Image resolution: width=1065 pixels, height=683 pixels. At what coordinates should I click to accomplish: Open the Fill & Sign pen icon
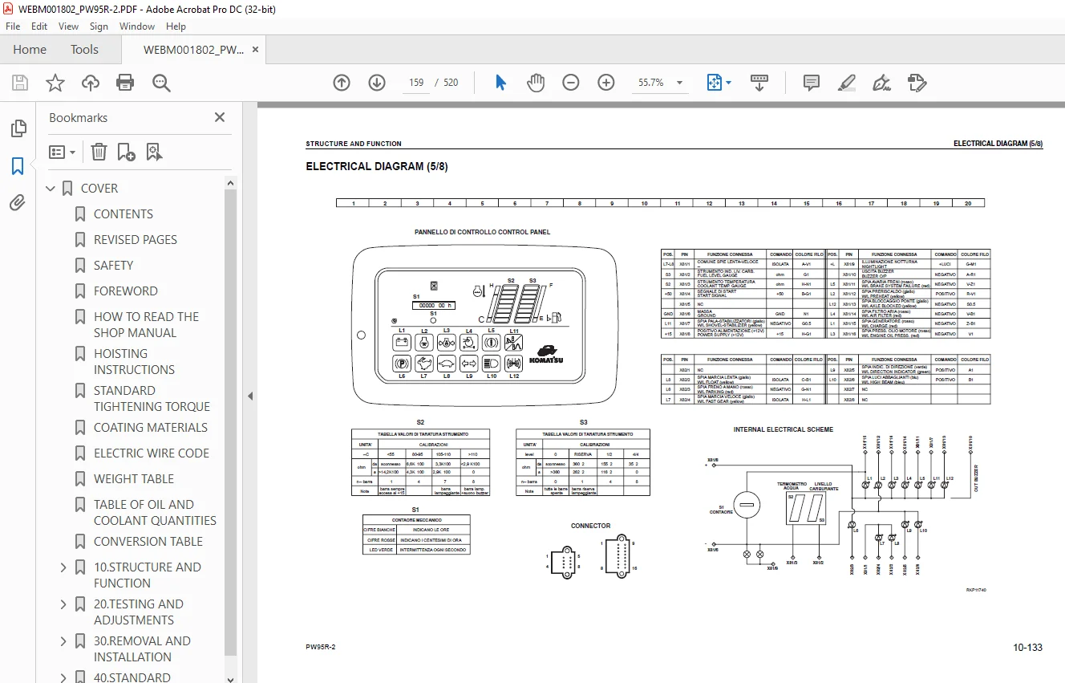coord(881,83)
